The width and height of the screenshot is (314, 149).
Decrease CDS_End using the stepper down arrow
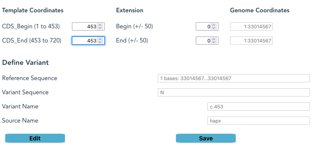coord(100,42)
